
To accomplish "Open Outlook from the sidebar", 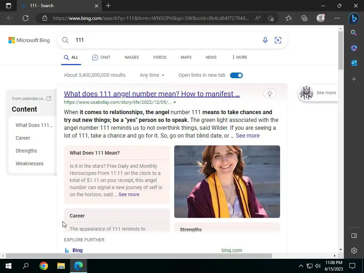I will (354, 63).
